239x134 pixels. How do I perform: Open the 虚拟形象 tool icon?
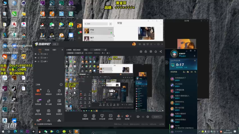tap(38, 112)
